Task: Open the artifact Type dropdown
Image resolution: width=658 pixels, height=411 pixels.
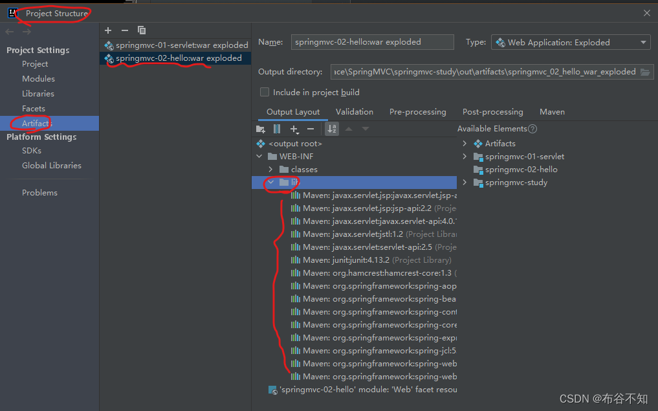Action: coord(571,43)
